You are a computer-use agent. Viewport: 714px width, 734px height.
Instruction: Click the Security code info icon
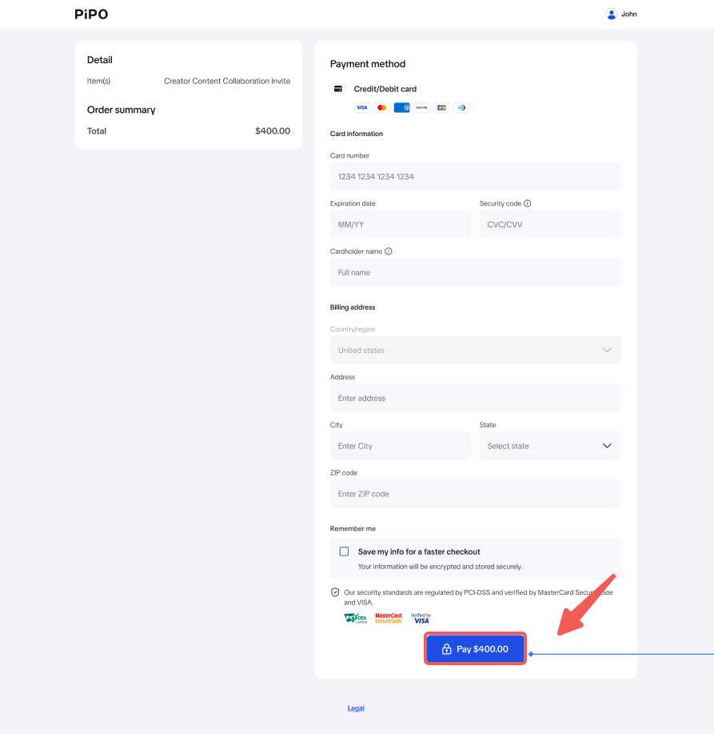click(x=528, y=203)
